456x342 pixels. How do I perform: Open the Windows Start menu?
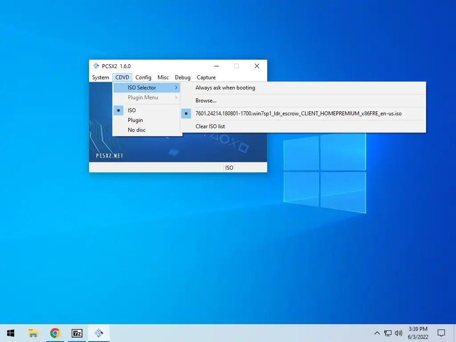11,333
